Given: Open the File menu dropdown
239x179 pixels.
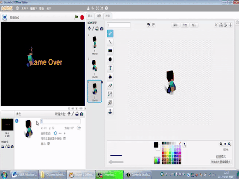Looking at the screenshot, I should click(24, 9).
